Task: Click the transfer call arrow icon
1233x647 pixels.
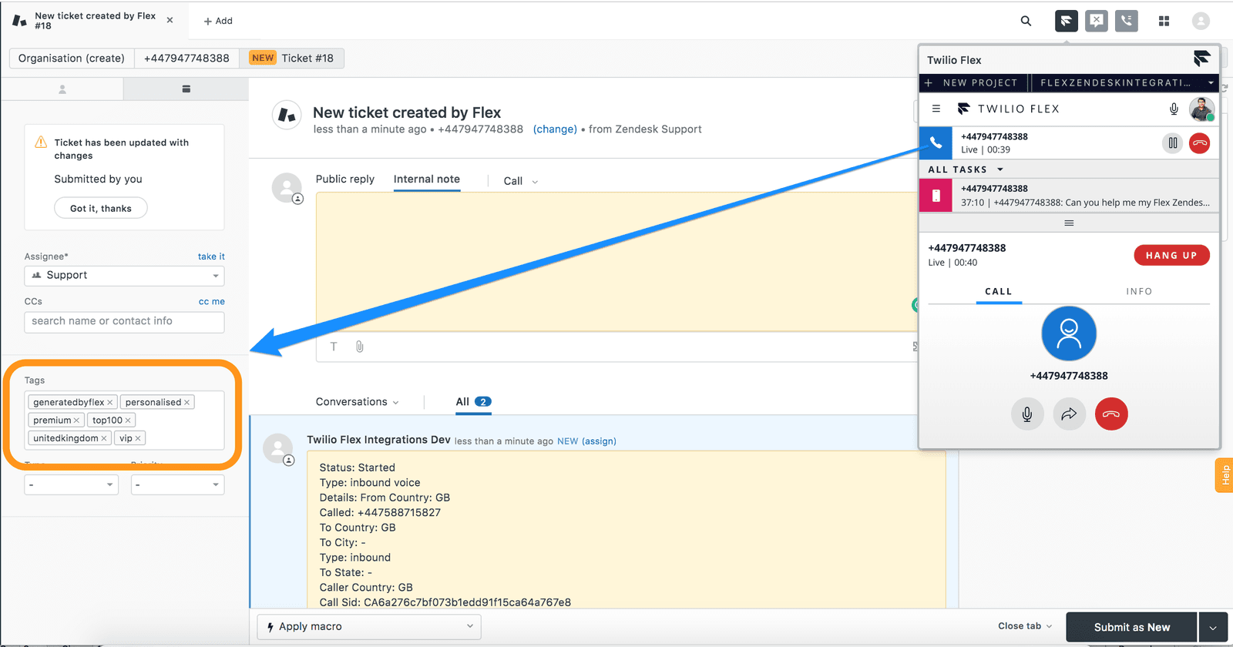Action: coord(1069,414)
